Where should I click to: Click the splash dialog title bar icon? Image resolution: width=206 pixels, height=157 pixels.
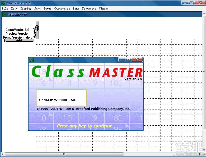pos(32,60)
